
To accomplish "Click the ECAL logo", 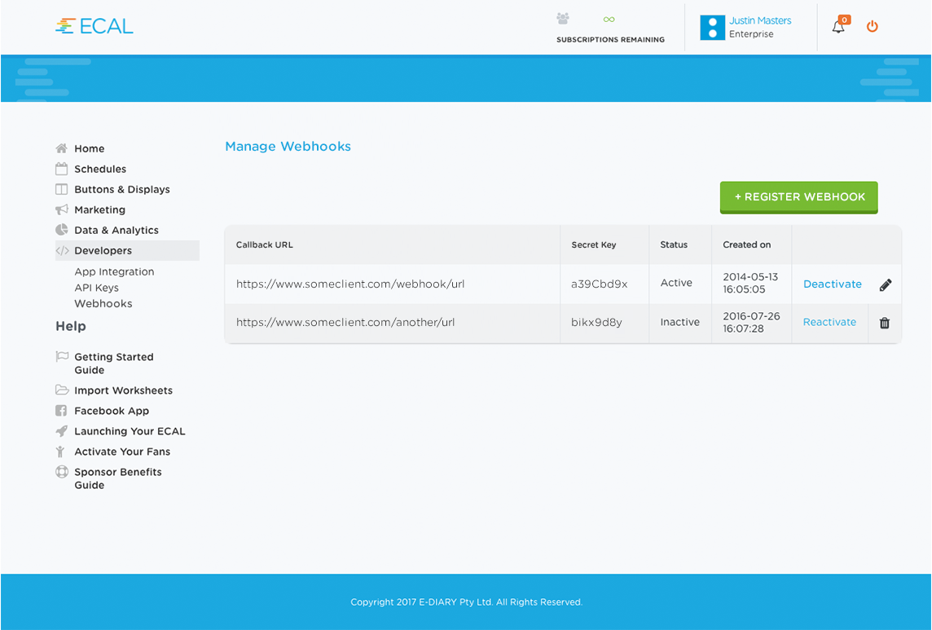I will coord(94,26).
